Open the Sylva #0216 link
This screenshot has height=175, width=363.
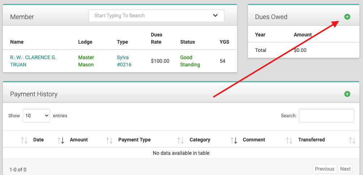pyautogui.click(x=124, y=61)
